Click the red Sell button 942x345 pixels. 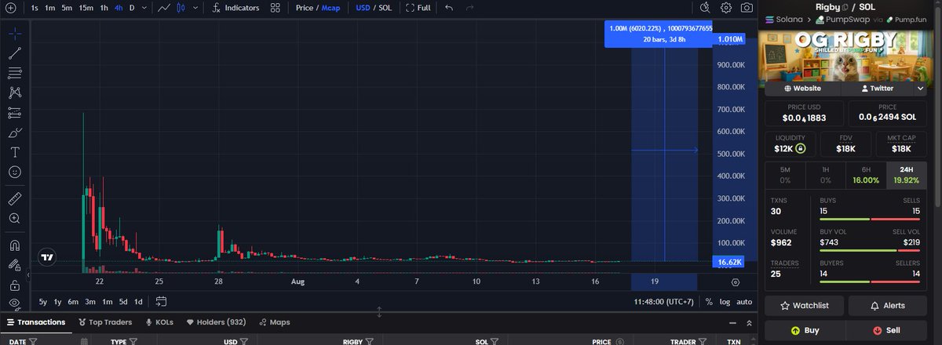pyautogui.click(x=889, y=330)
